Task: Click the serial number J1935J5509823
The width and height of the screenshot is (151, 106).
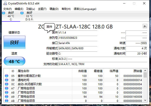Action: click(78, 38)
